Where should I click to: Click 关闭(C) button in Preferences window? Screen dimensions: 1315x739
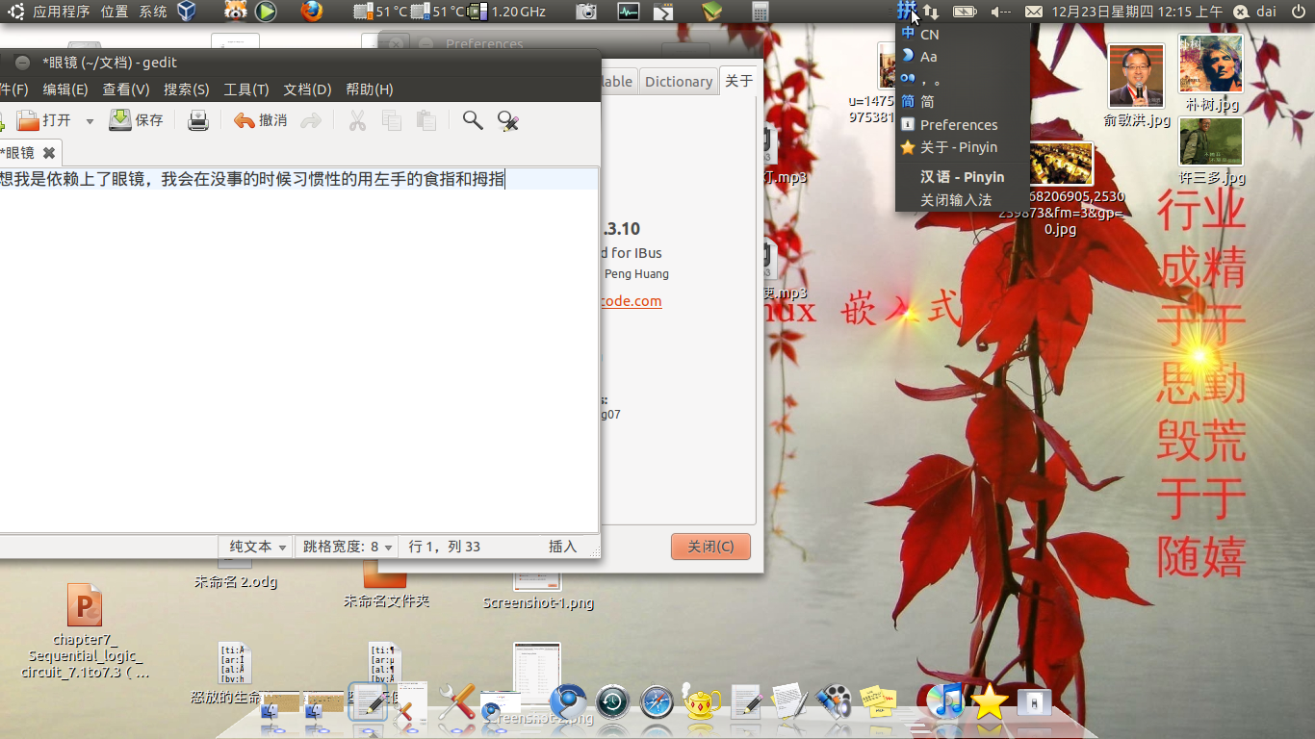tap(710, 547)
